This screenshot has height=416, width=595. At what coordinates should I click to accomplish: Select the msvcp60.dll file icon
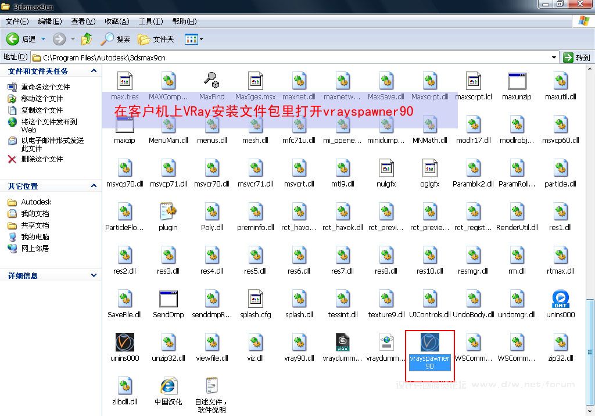coord(561,124)
